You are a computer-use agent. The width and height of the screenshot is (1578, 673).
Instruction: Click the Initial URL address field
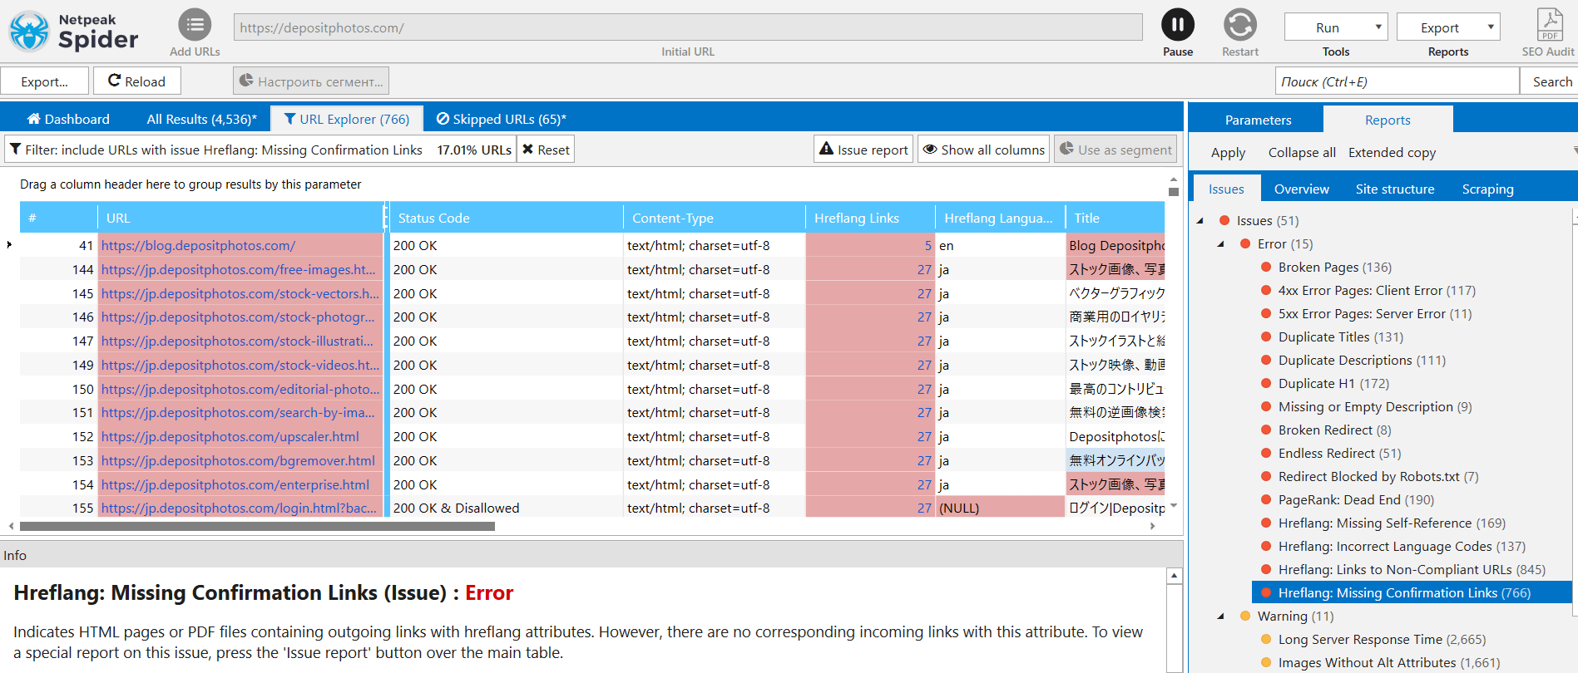pos(688,27)
